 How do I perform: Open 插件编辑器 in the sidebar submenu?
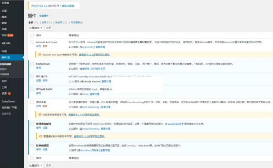pyautogui.click(x=5, y=74)
